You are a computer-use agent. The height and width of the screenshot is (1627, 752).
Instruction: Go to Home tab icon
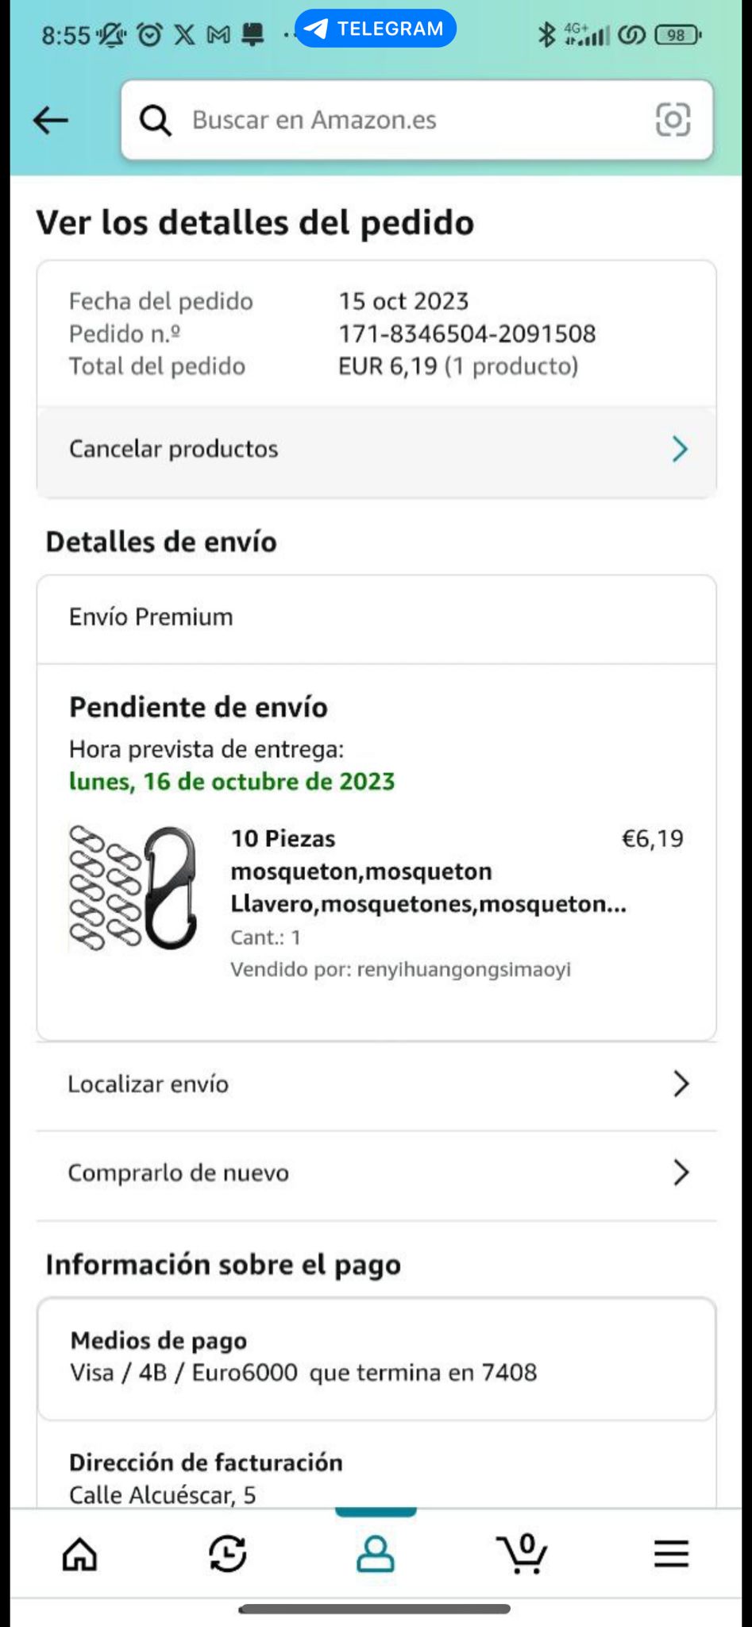[x=79, y=1554]
